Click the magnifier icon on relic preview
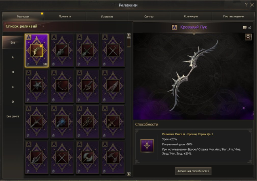 (x=248, y=37)
